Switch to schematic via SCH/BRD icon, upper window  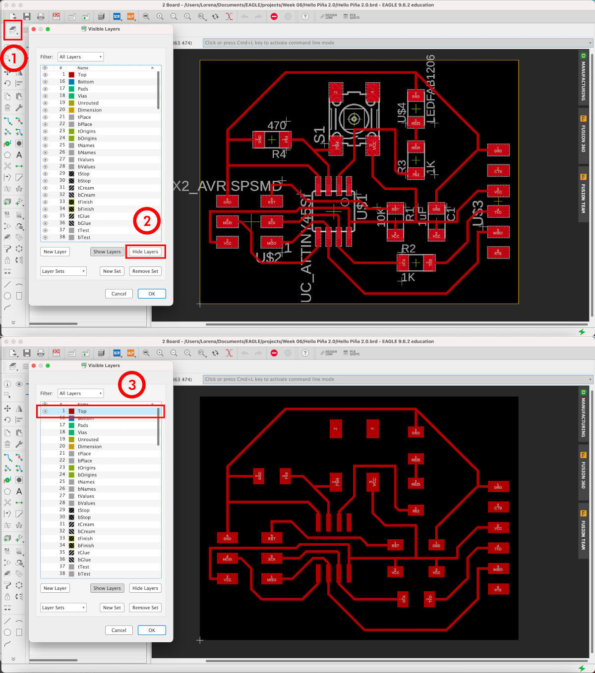56,16
